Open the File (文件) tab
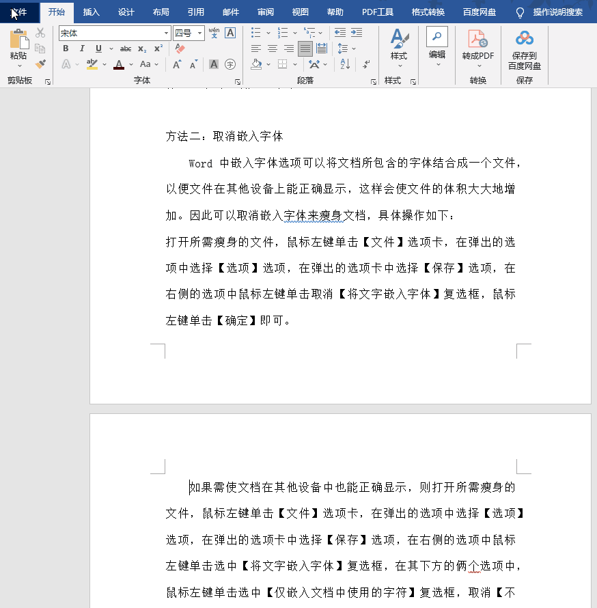The image size is (597, 608). (x=19, y=12)
